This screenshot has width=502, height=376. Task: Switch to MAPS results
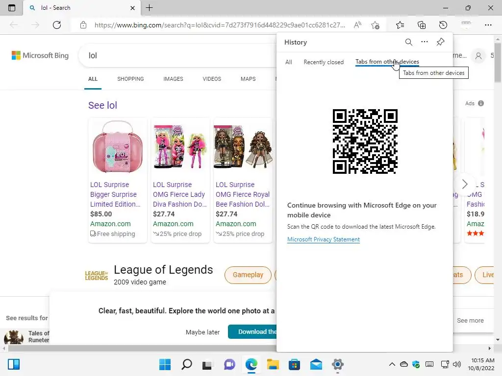[248, 79]
